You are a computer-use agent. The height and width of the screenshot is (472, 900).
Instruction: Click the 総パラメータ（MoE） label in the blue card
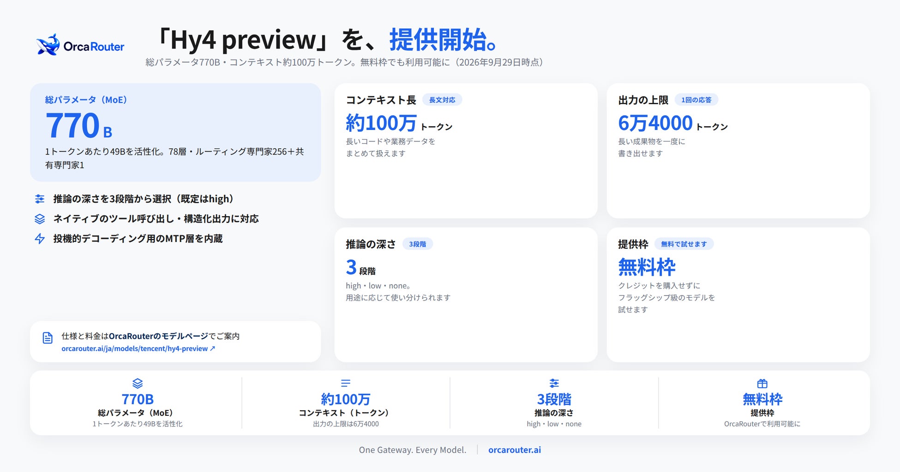tap(86, 100)
